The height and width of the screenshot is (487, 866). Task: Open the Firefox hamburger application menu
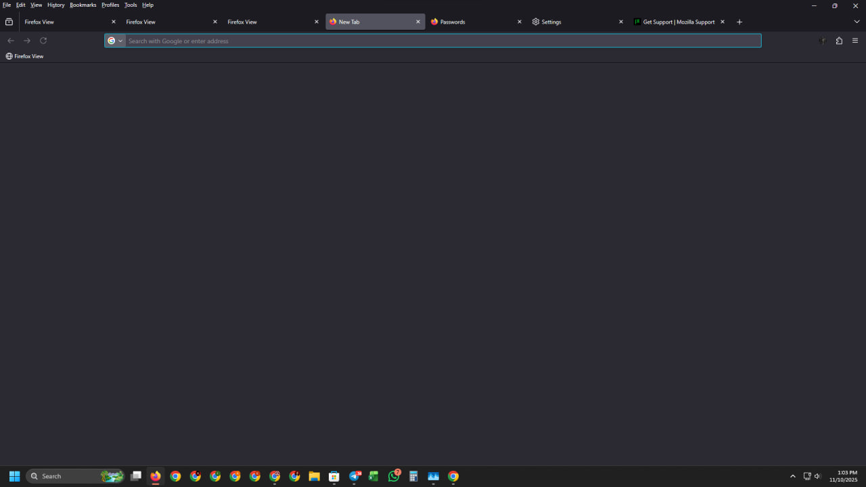[855, 41]
